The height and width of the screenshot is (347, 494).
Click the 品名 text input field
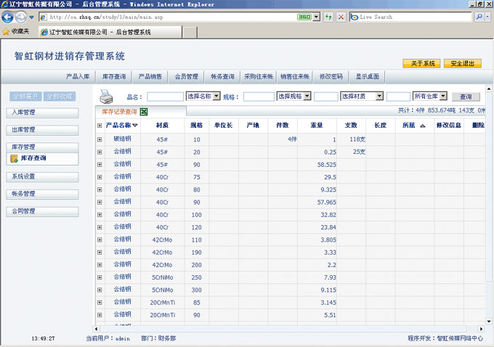click(165, 97)
